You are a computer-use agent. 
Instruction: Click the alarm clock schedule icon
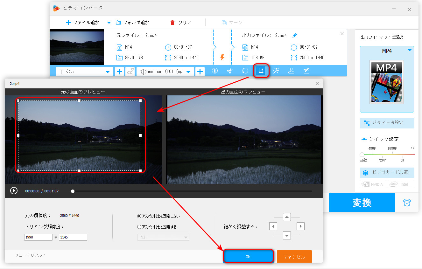click(407, 203)
